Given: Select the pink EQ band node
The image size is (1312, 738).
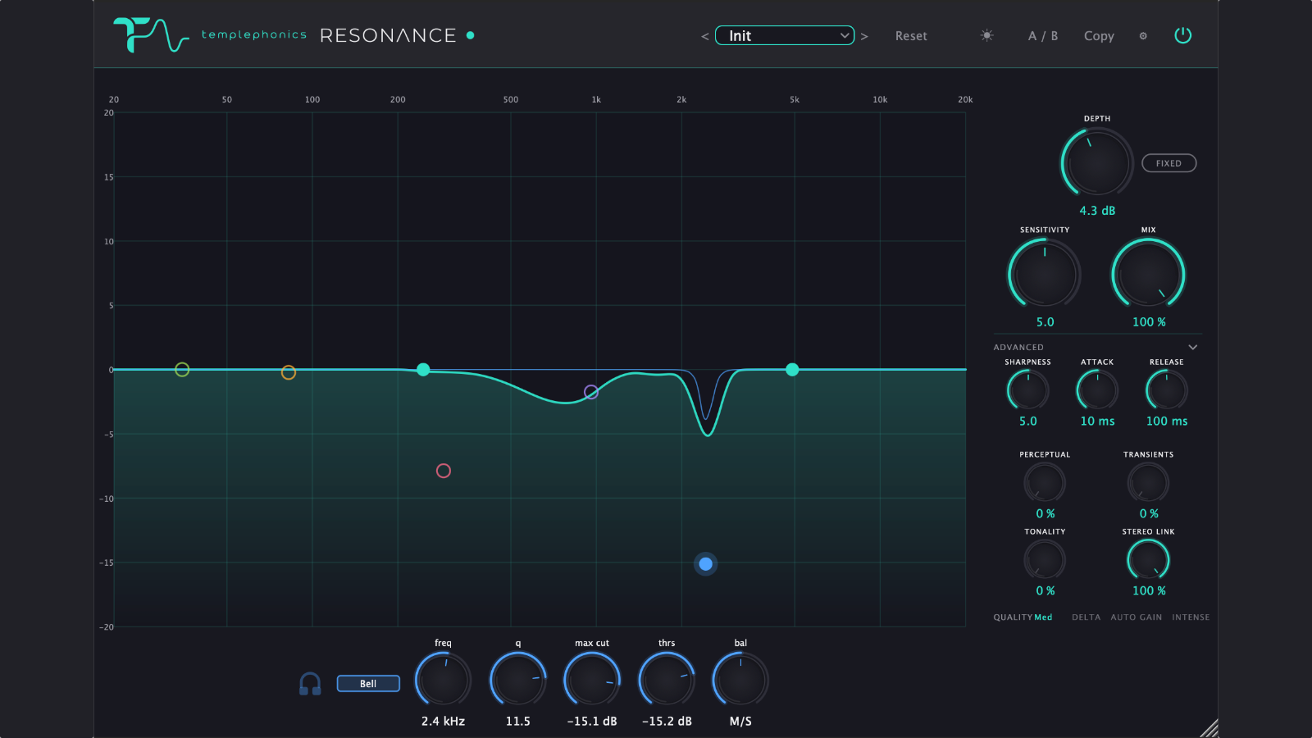Looking at the screenshot, I should (x=444, y=471).
